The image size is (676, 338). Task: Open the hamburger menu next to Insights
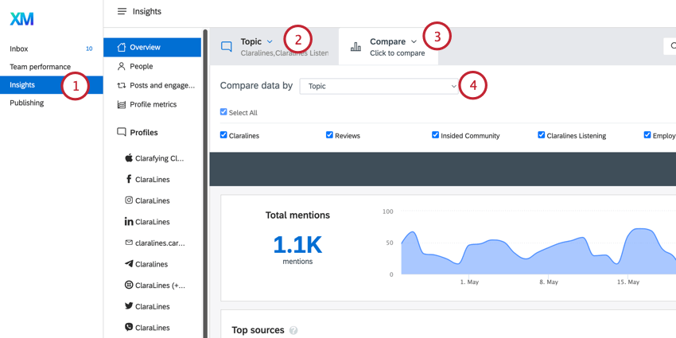[122, 11]
